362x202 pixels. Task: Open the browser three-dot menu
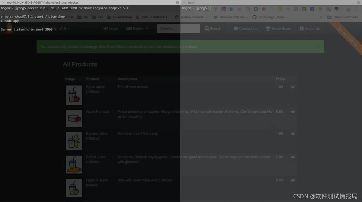point(357,8)
